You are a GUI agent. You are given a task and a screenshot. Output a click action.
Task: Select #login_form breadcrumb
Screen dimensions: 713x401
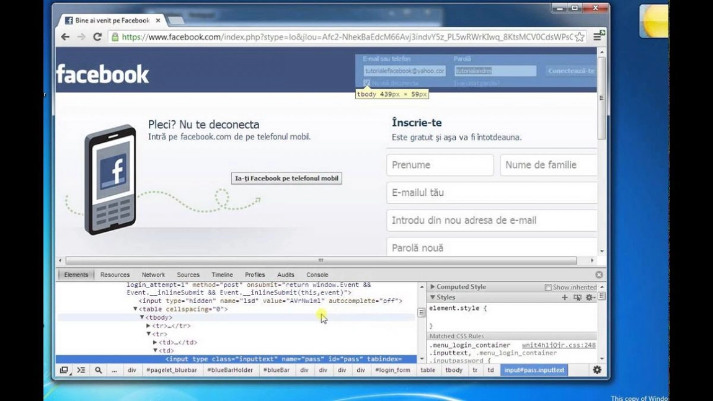(x=392, y=370)
